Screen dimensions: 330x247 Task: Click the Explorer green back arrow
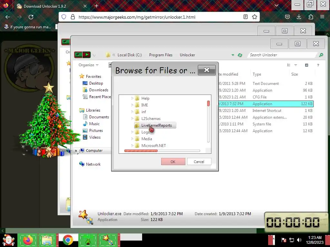pyautogui.click(x=78, y=55)
